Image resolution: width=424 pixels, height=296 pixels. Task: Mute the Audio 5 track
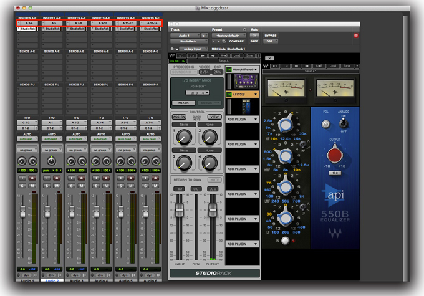131,186
